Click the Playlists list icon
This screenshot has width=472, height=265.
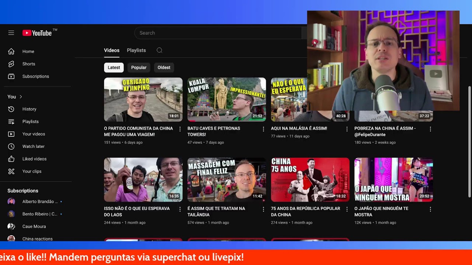pos(11,121)
